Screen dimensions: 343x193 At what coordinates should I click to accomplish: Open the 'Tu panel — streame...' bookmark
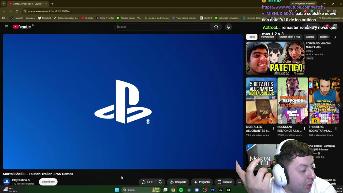23,18
